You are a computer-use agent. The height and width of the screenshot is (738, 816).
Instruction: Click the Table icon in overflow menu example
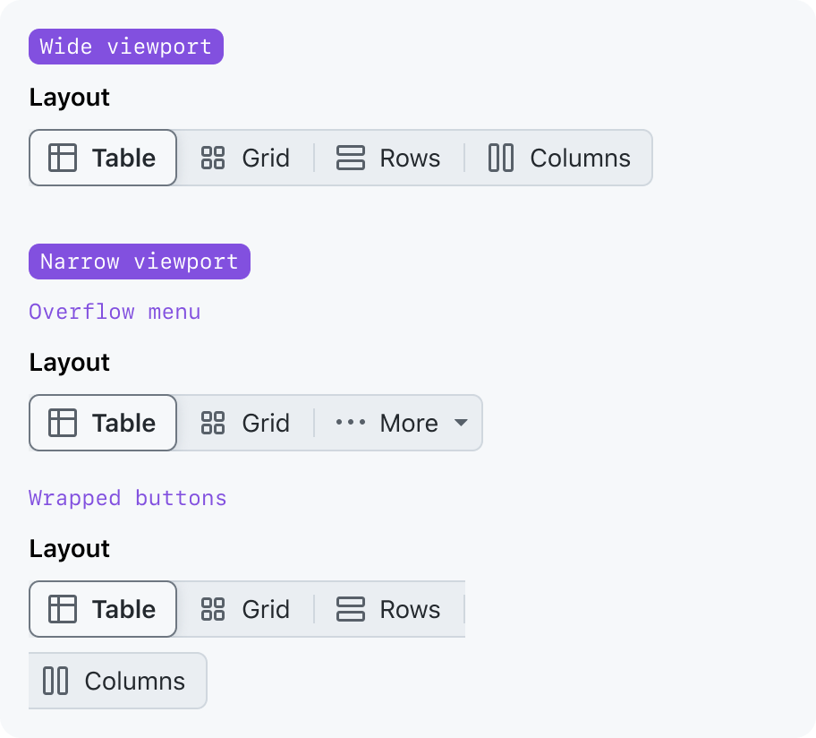tap(63, 423)
